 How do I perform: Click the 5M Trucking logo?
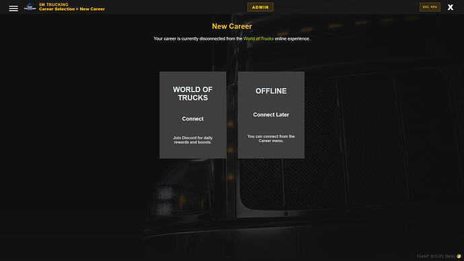click(30, 7)
